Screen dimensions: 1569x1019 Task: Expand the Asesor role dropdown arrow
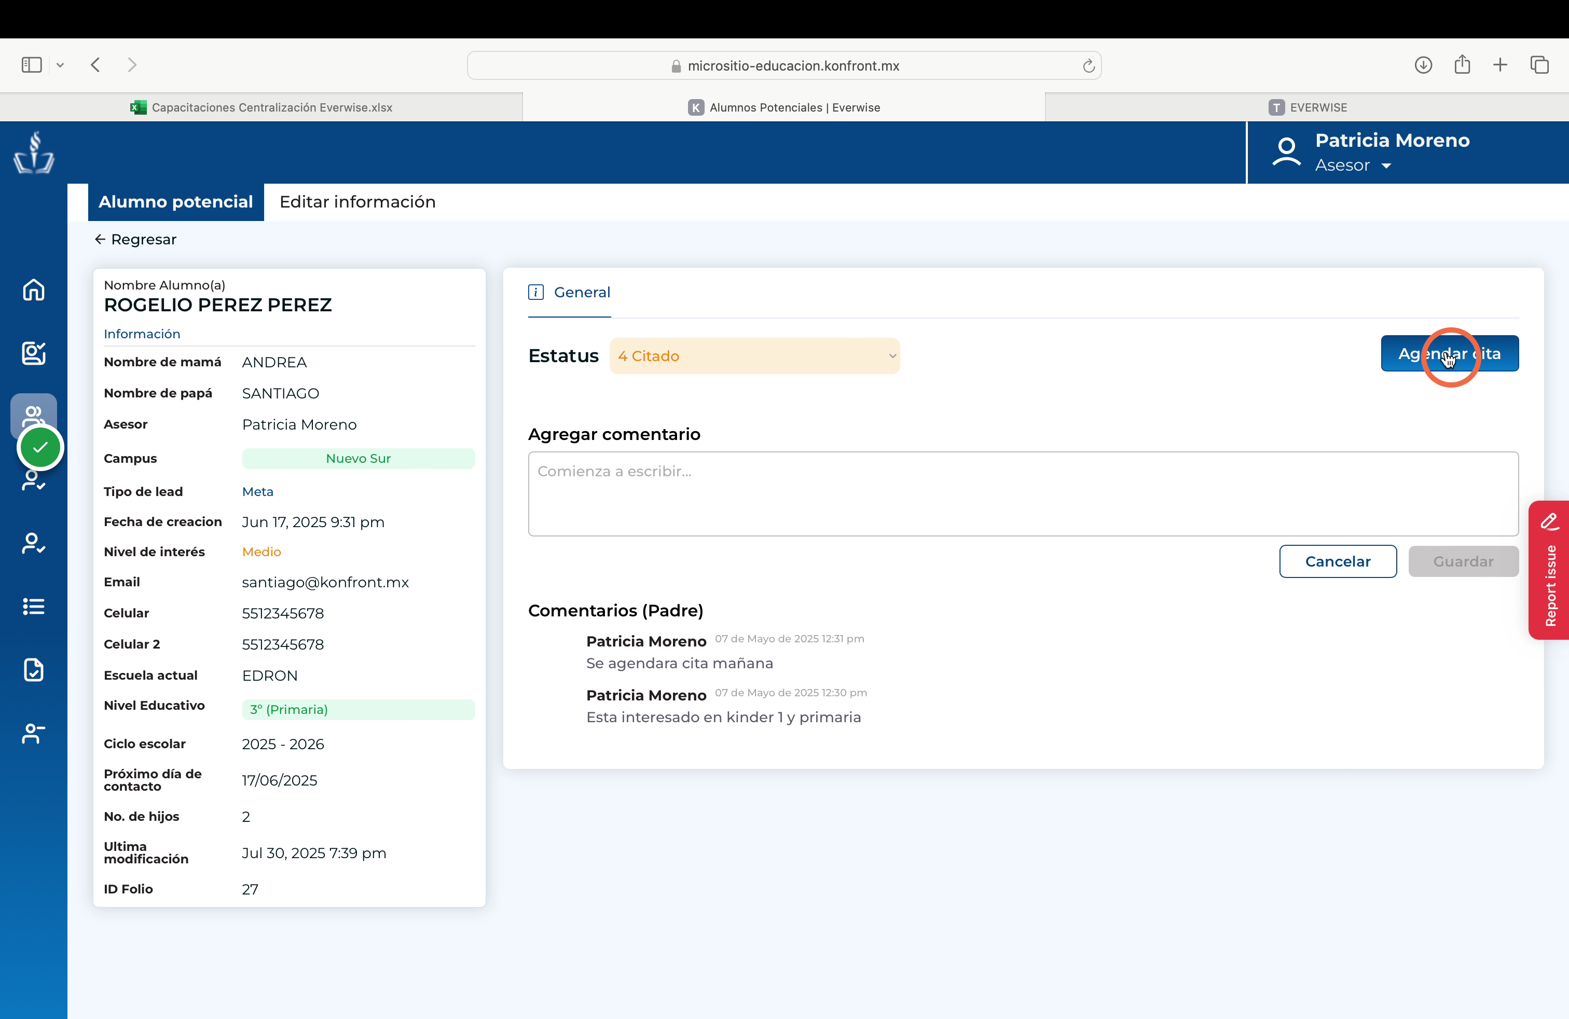coord(1386,166)
